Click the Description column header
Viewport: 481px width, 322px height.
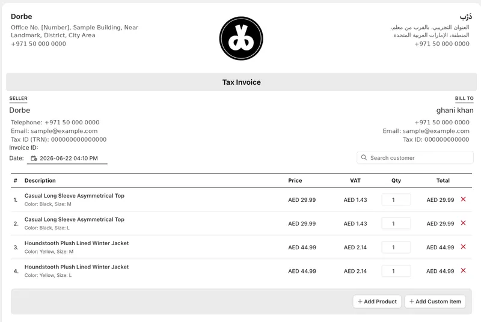pos(40,180)
